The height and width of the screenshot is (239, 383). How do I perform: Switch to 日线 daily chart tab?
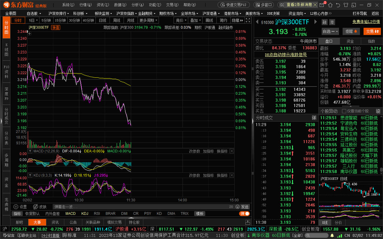(x=102, y=20)
